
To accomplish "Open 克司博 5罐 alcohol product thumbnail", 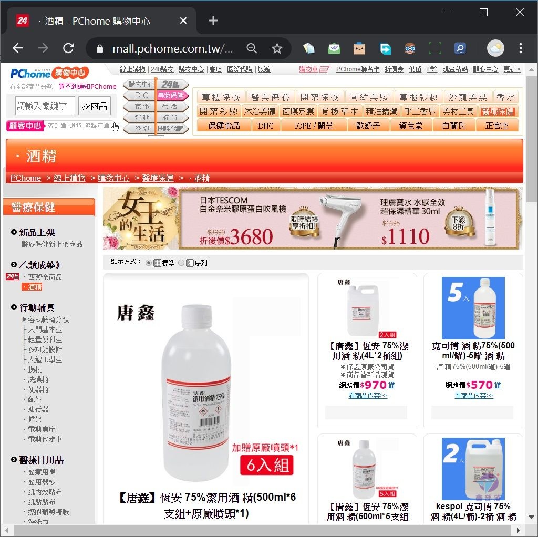I will pyautogui.click(x=473, y=308).
